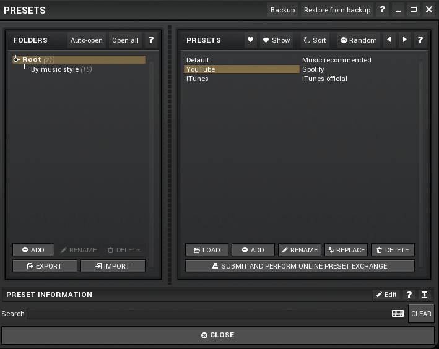Screen dimensions: 439x349
Task: Select the By music style folder
Action: coord(54,69)
